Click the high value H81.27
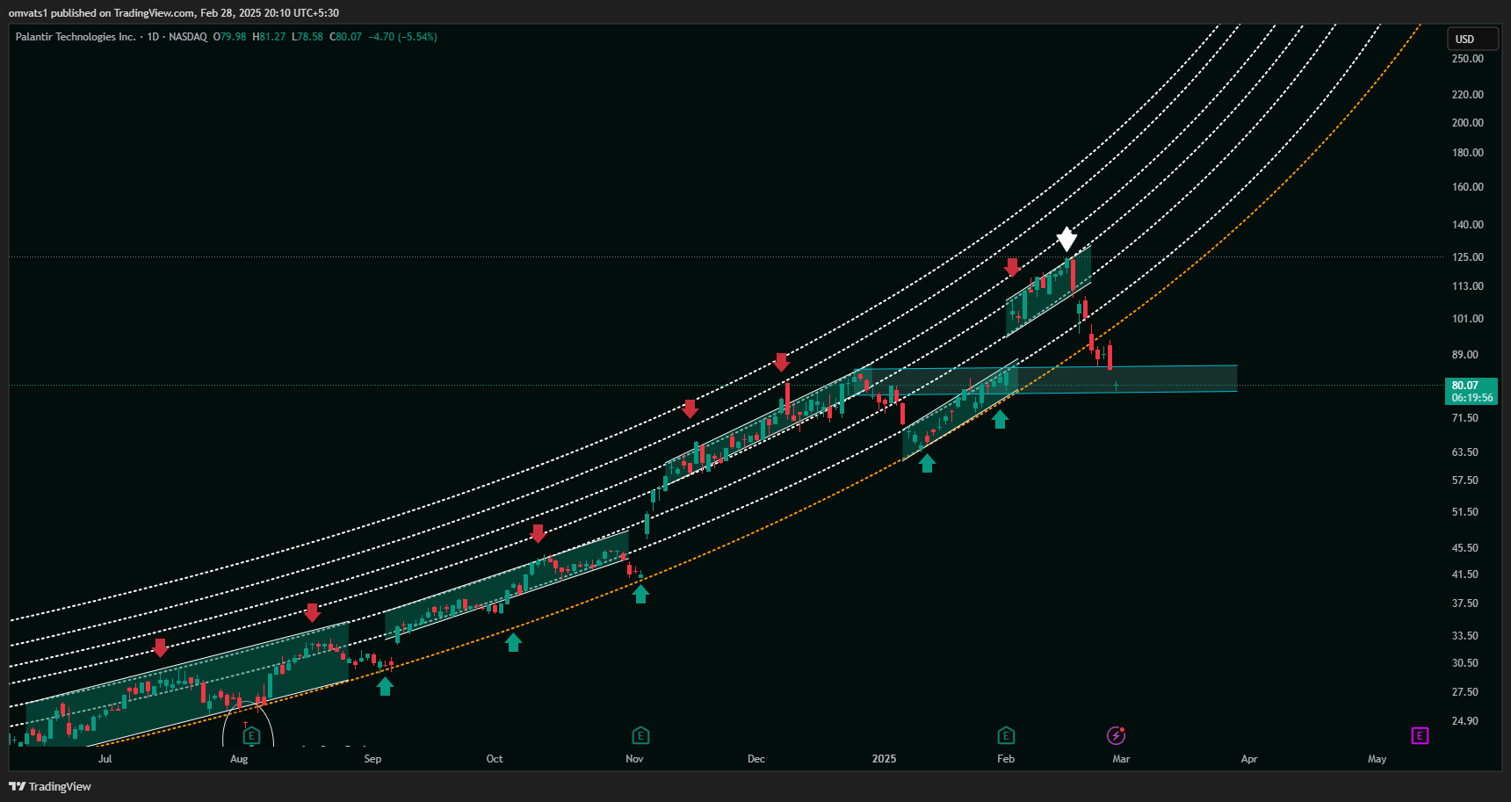Image resolution: width=1511 pixels, height=802 pixels. coord(269,37)
